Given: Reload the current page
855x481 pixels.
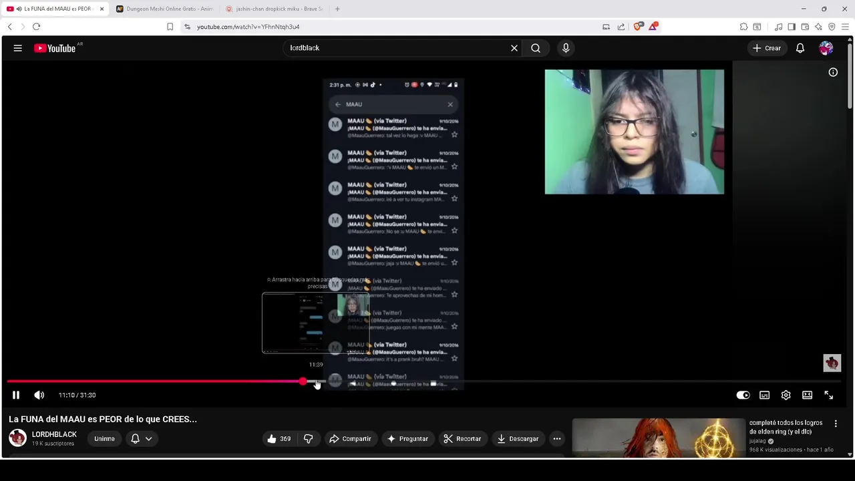Looking at the screenshot, I should coord(37,27).
